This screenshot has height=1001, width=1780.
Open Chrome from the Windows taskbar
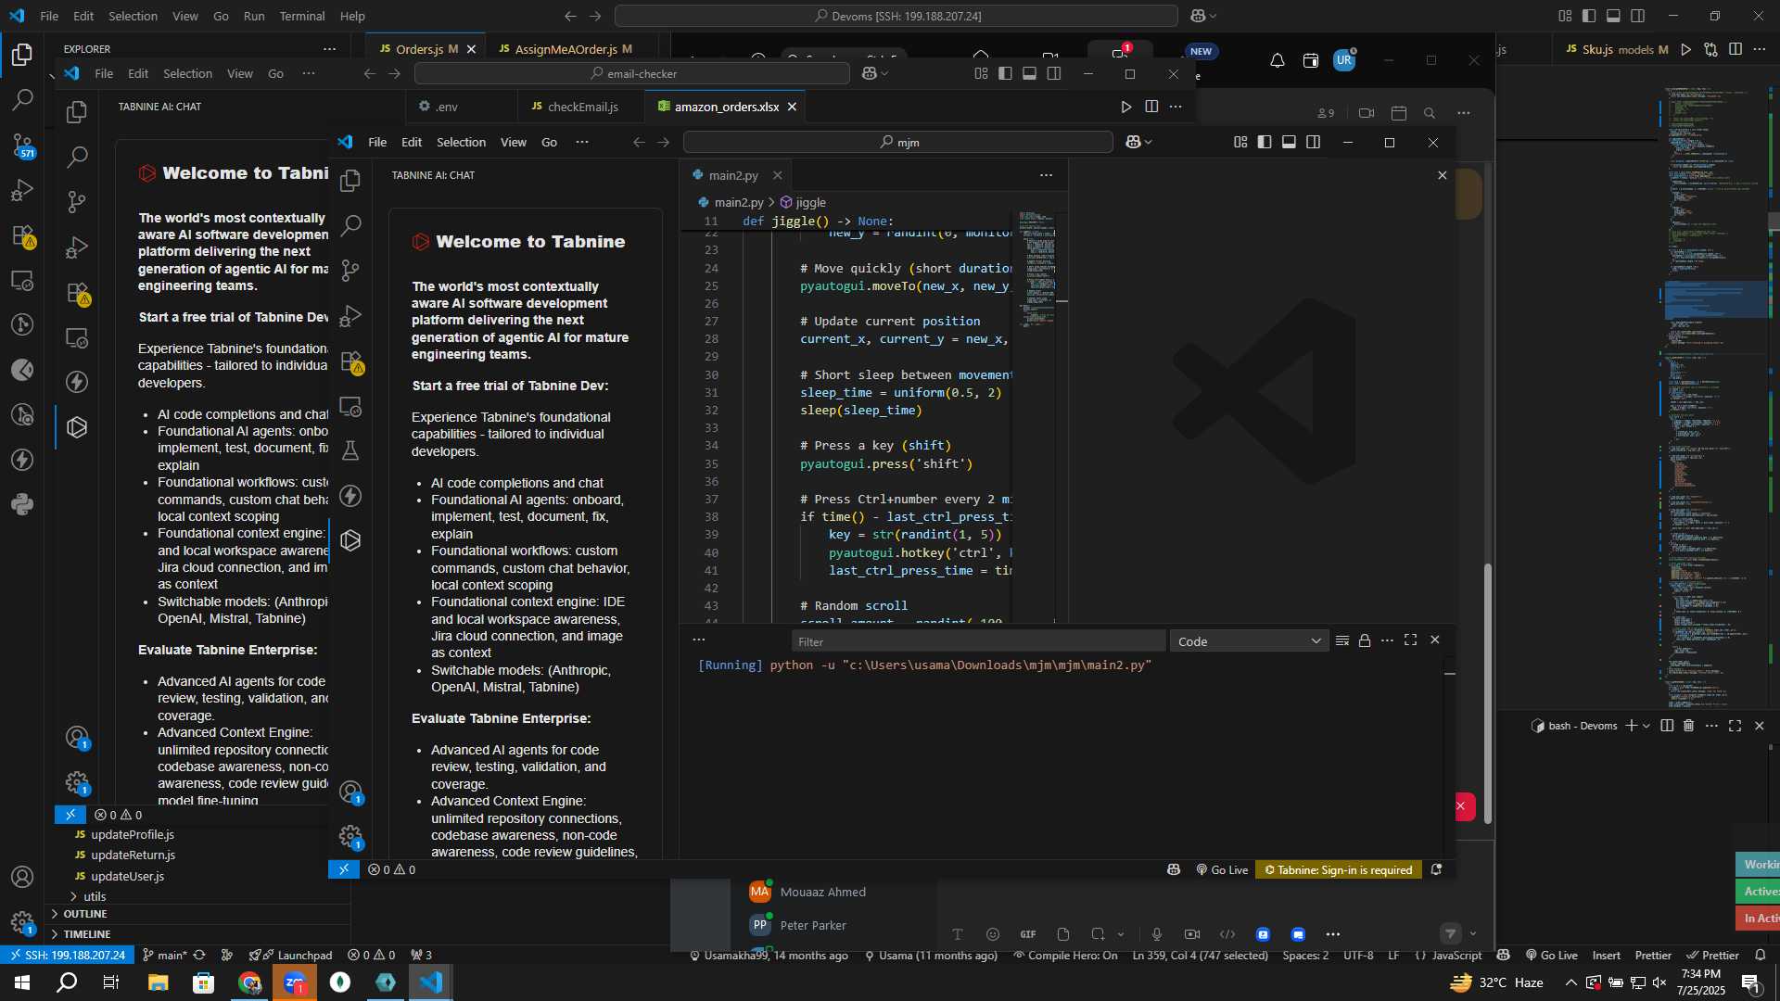click(x=249, y=982)
